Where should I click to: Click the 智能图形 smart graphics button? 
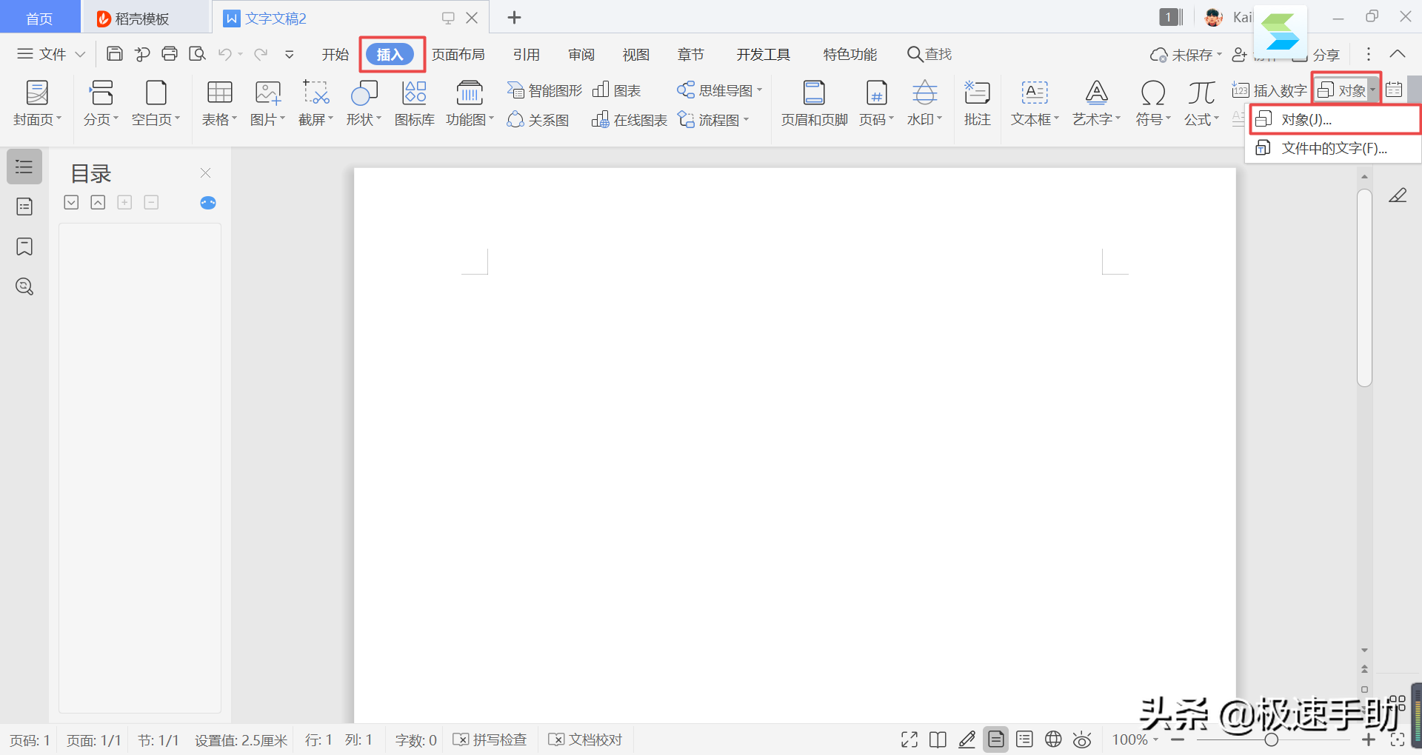pos(545,90)
